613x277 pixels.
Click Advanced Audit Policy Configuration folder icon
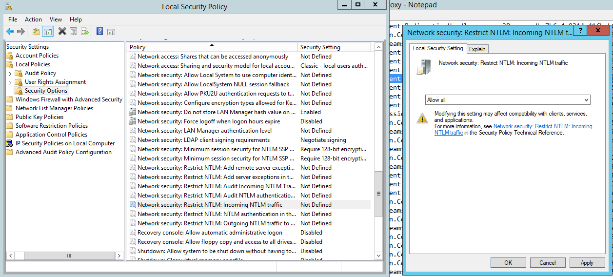10,152
